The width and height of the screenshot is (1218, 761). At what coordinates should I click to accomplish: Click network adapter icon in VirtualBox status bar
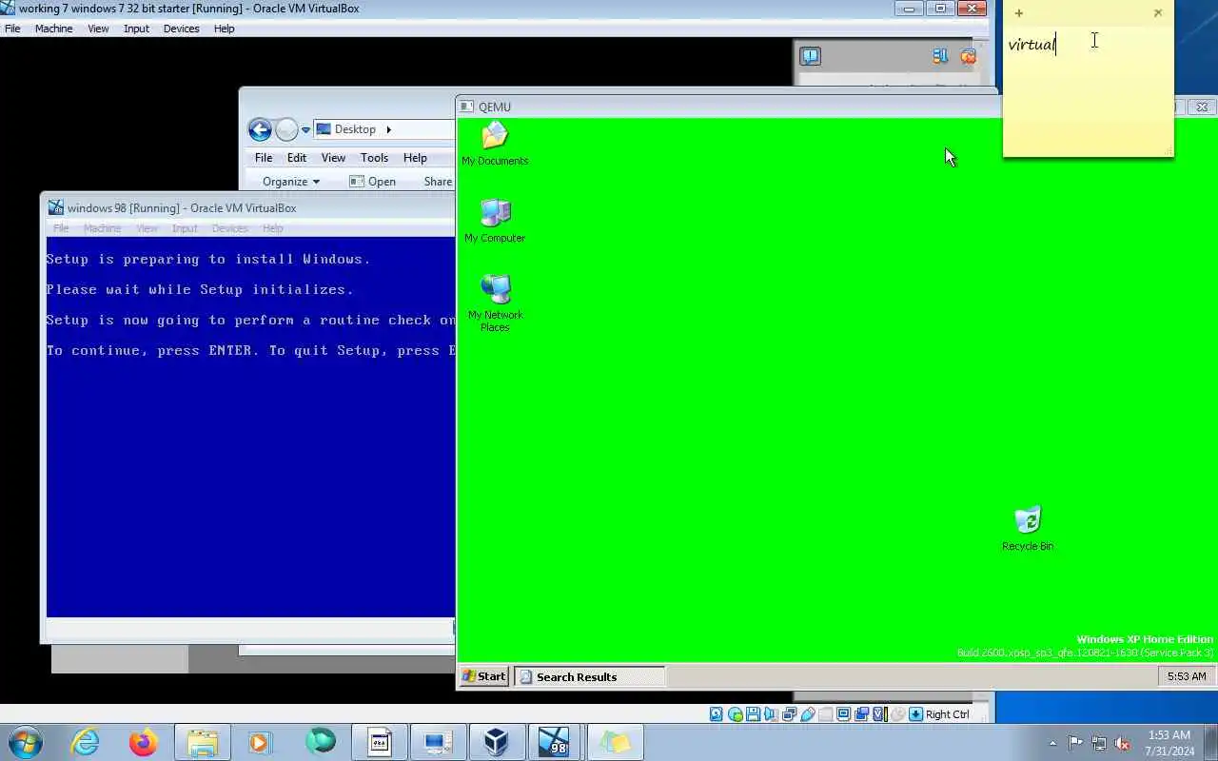point(789,714)
